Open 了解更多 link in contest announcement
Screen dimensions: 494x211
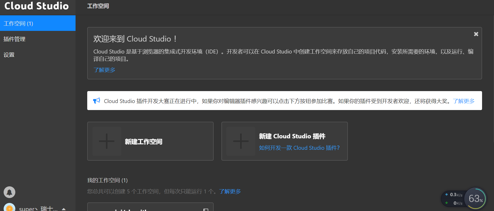click(x=464, y=101)
